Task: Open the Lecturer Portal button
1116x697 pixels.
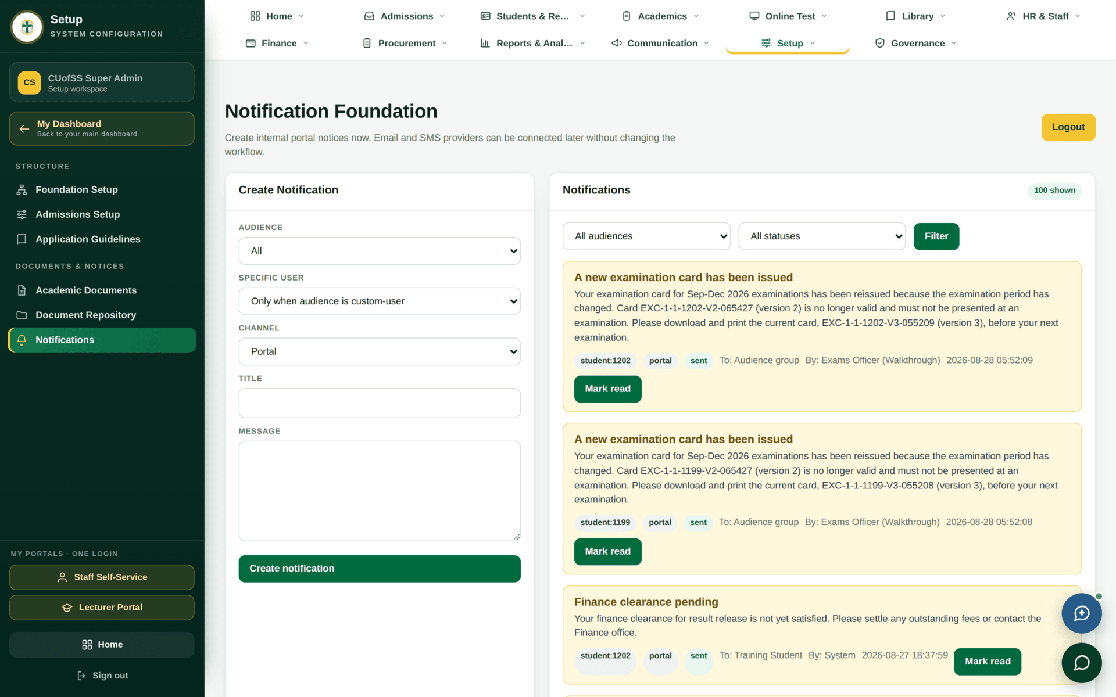Action: [x=102, y=608]
